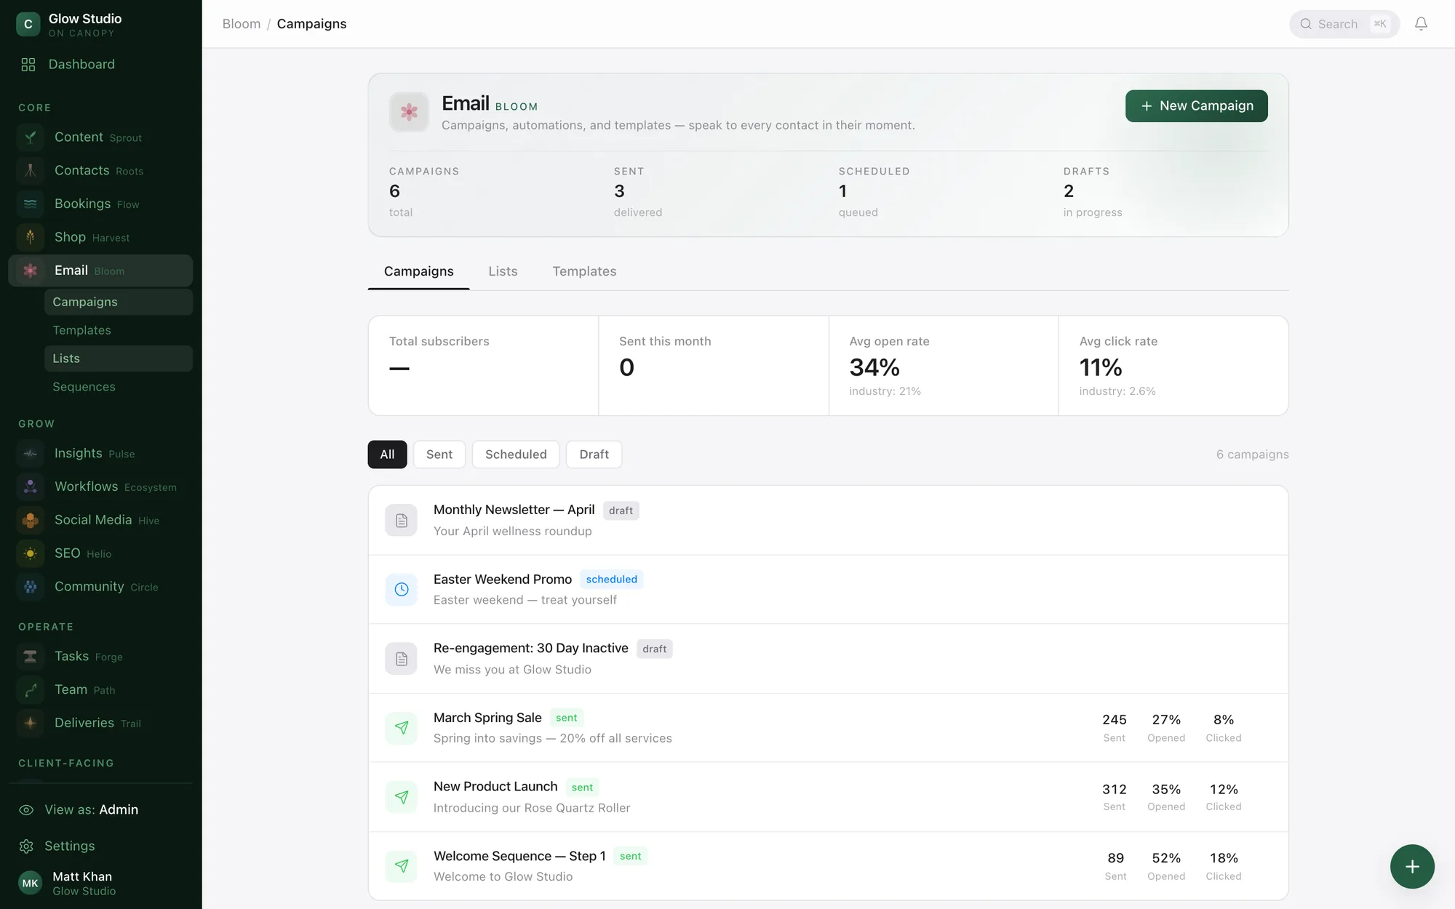This screenshot has height=909, width=1455.
Task: Click the Glow Studio workspace logo
Action: (28, 24)
